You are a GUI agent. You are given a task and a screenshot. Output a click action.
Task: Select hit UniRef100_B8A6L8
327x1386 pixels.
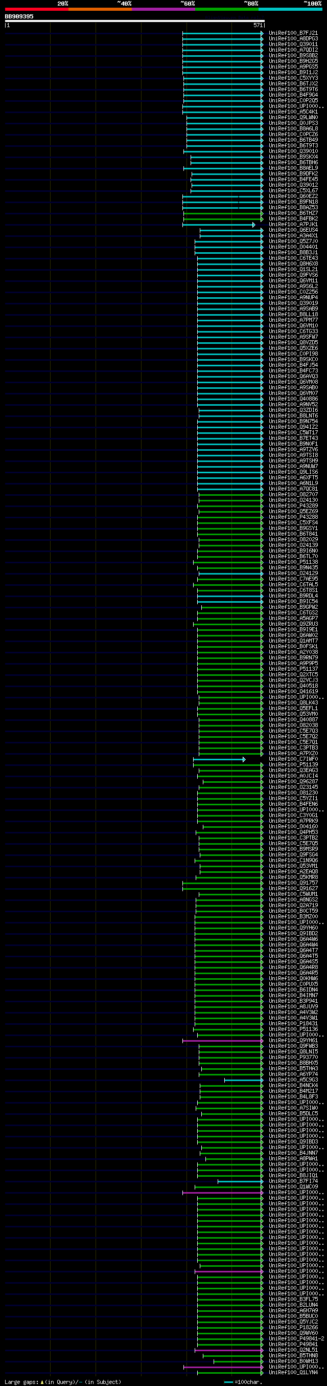(293, 128)
